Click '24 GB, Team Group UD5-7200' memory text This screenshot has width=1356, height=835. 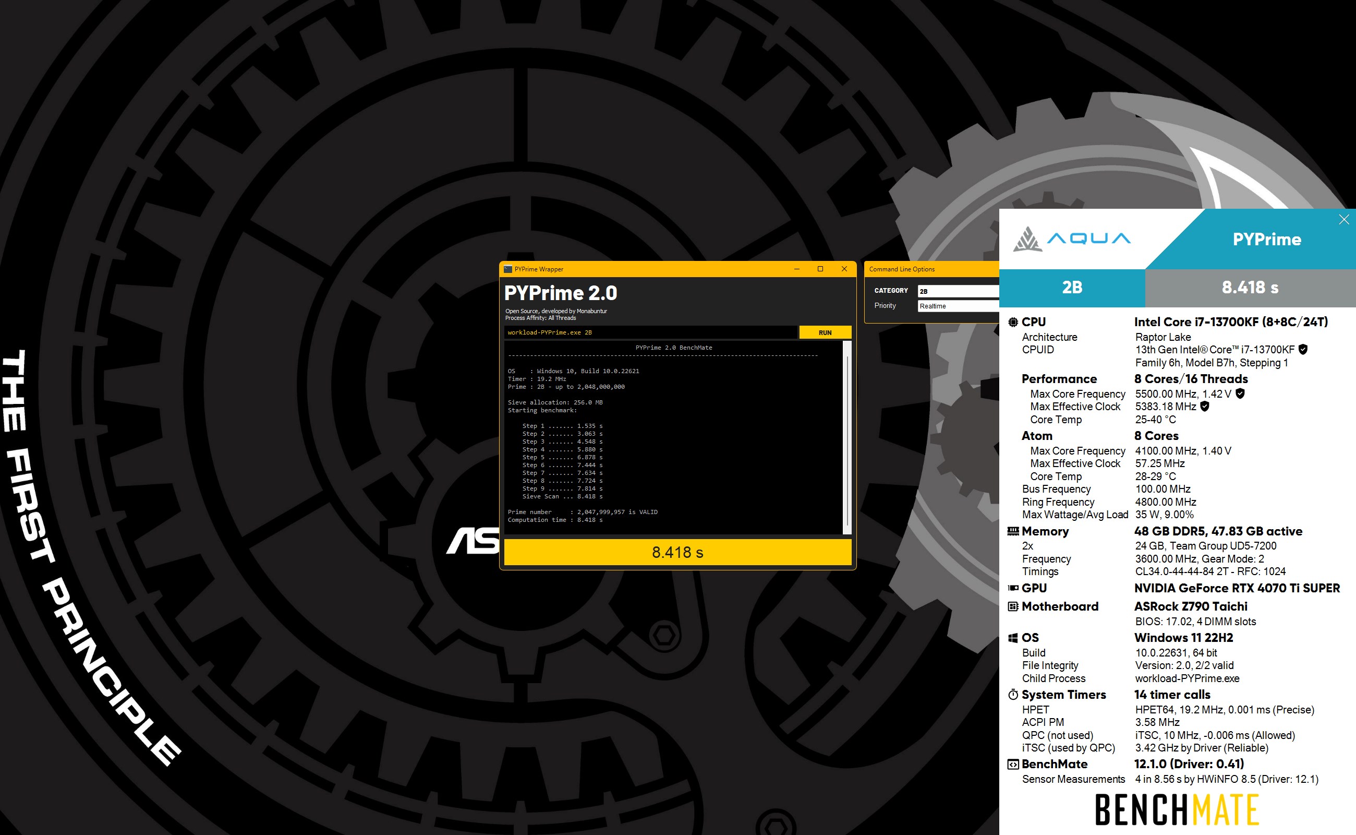1206,546
